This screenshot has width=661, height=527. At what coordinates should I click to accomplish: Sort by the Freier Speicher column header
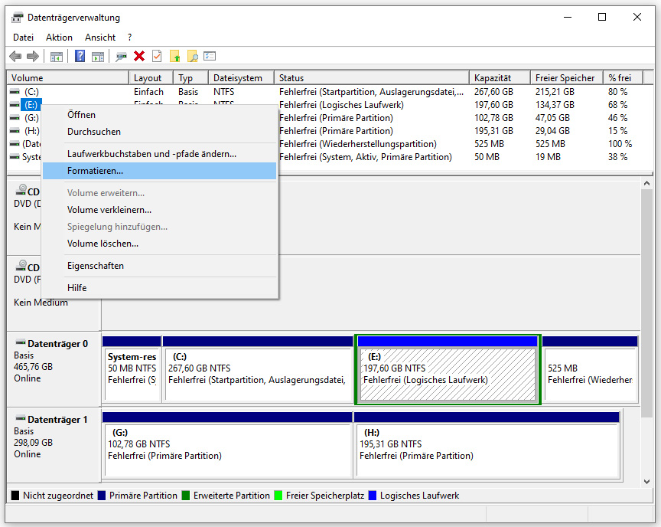point(565,77)
